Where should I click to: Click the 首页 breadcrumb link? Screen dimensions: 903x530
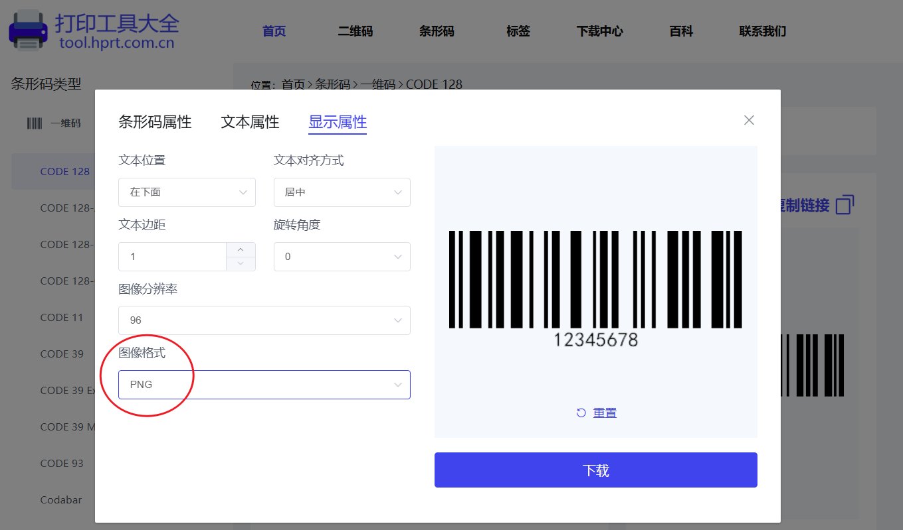293,84
